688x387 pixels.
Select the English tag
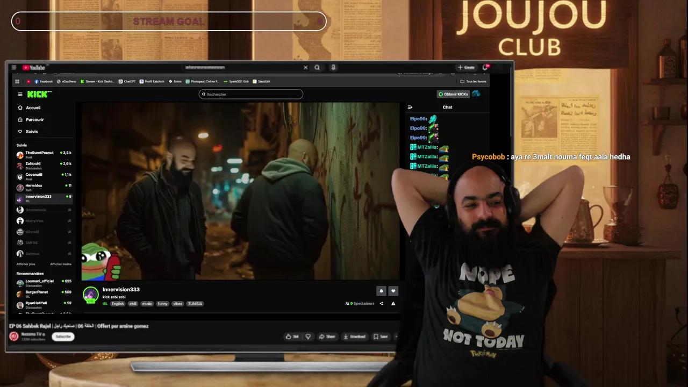click(118, 304)
